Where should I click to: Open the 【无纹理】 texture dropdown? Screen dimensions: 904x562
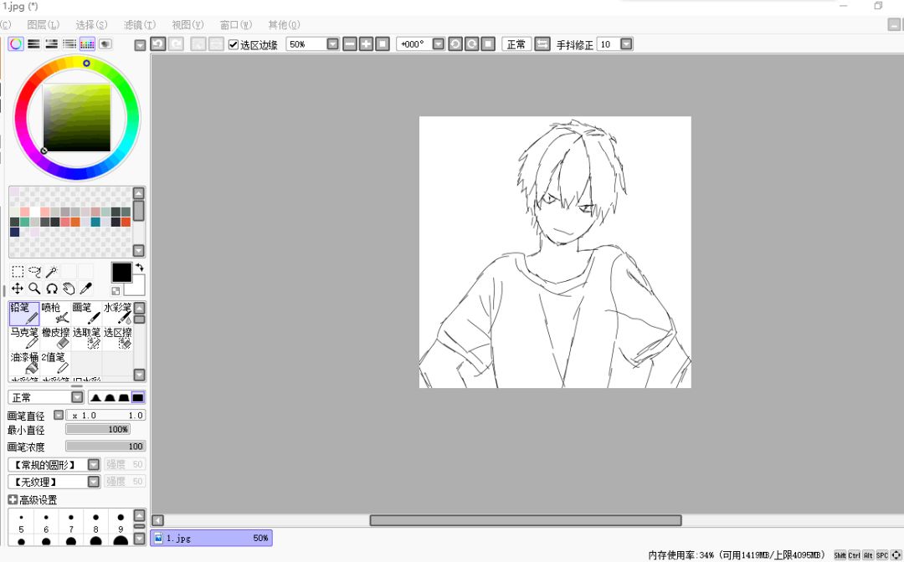point(94,482)
